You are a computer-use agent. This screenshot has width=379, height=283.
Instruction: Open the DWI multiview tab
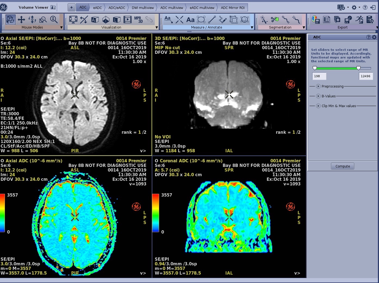(143, 8)
